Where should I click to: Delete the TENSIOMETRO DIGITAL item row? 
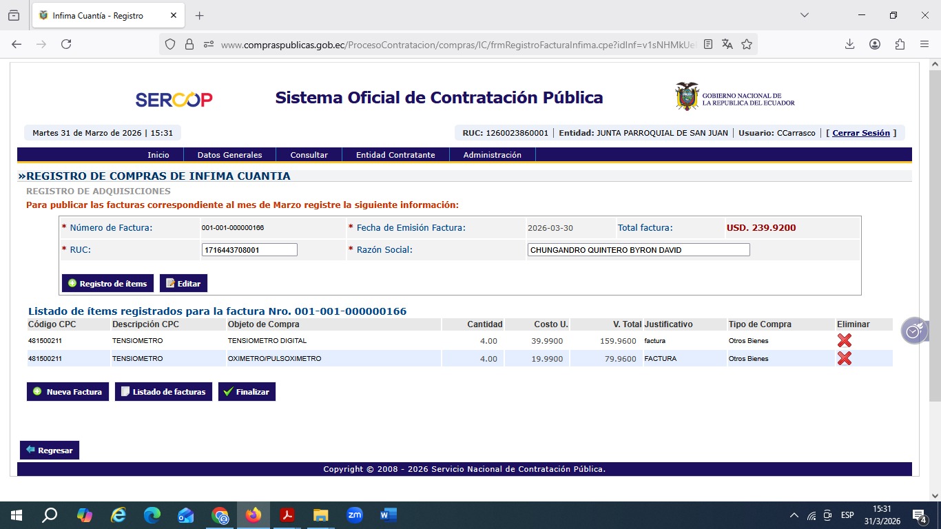844,340
